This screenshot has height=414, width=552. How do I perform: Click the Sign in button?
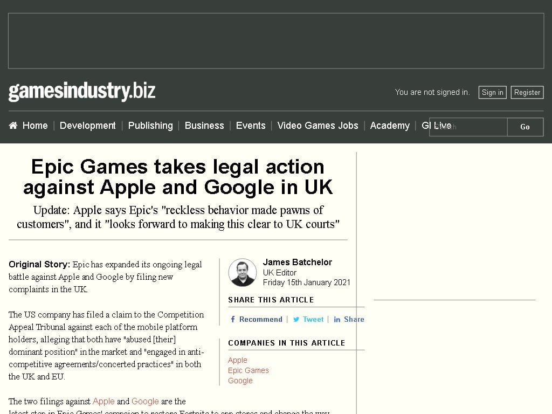tap(492, 92)
